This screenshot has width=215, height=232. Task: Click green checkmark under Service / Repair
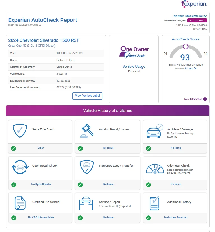(x=80, y=218)
